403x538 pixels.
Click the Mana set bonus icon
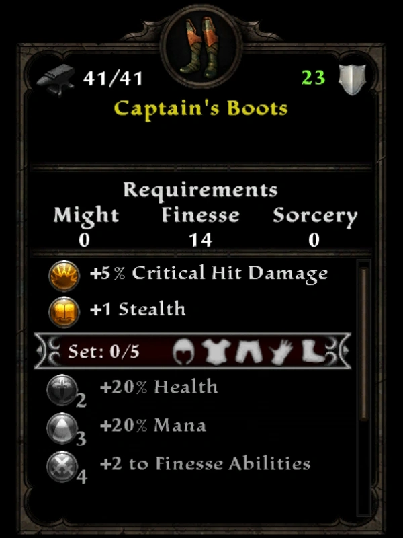pyautogui.click(x=62, y=428)
